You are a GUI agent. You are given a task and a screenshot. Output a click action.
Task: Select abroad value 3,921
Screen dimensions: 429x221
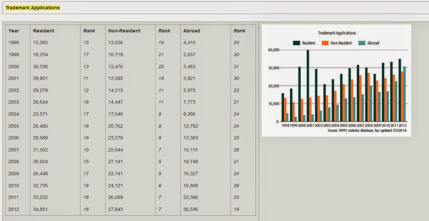[189, 79]
